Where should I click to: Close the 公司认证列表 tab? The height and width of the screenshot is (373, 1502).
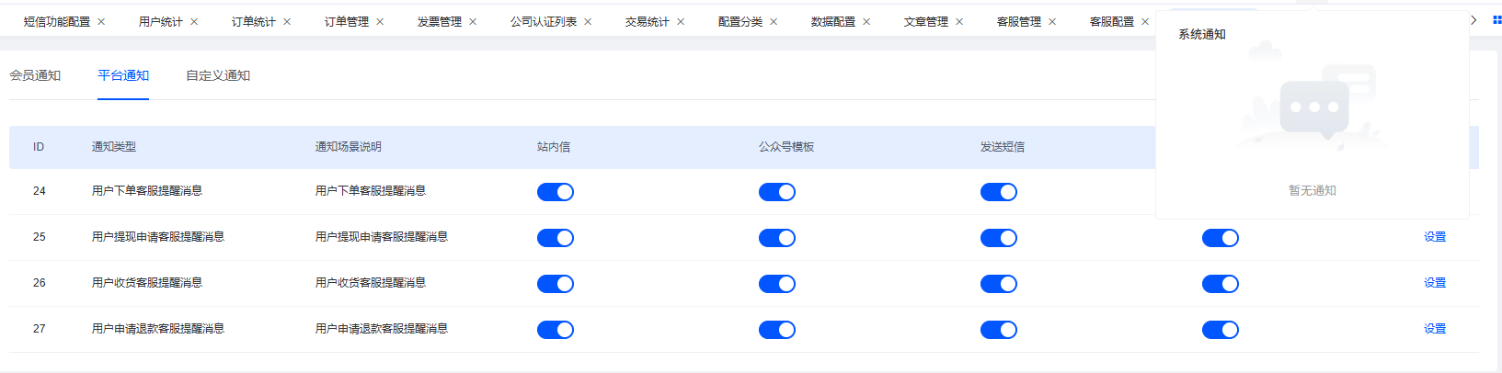tap(588, 22)
